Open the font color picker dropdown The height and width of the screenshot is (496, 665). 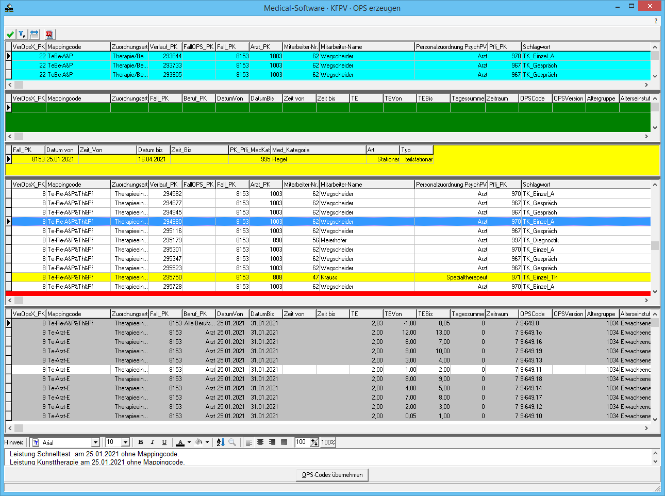point(189,442)
